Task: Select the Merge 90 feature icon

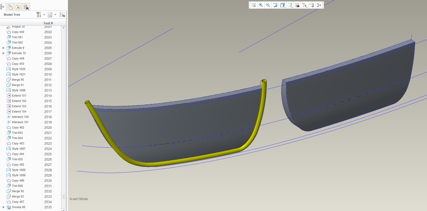Action: tap(8, 80)
